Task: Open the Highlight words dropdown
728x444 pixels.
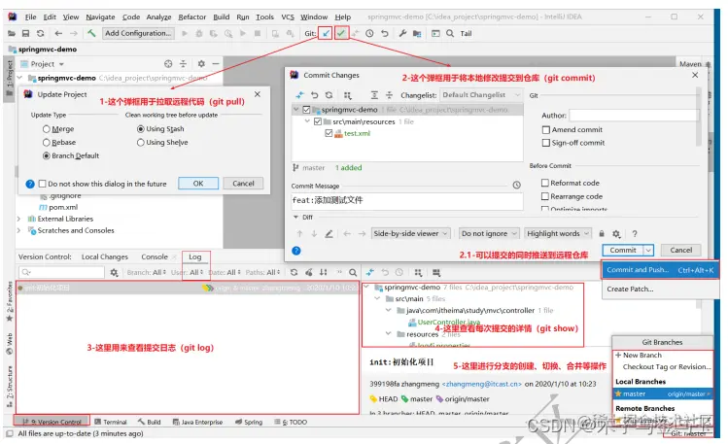Action: pos(558,234)
